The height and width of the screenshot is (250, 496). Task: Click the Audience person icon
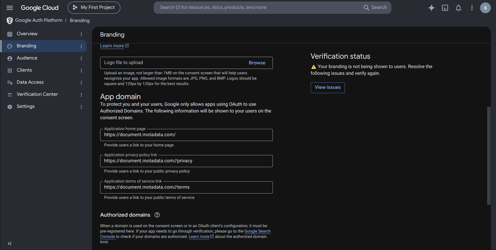coord(10,58)
